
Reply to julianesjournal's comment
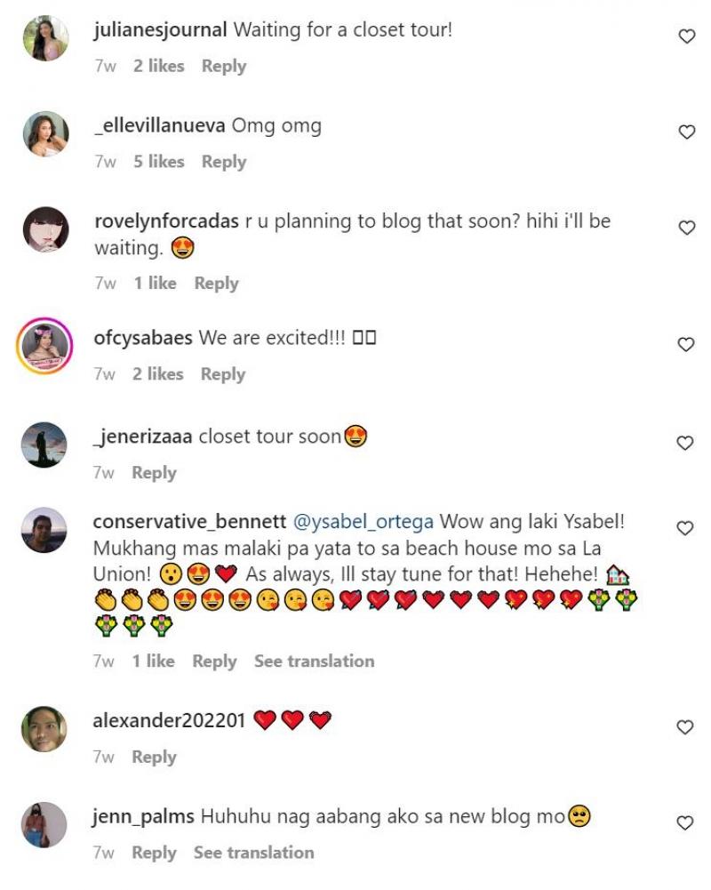click(x=223, y=66)
